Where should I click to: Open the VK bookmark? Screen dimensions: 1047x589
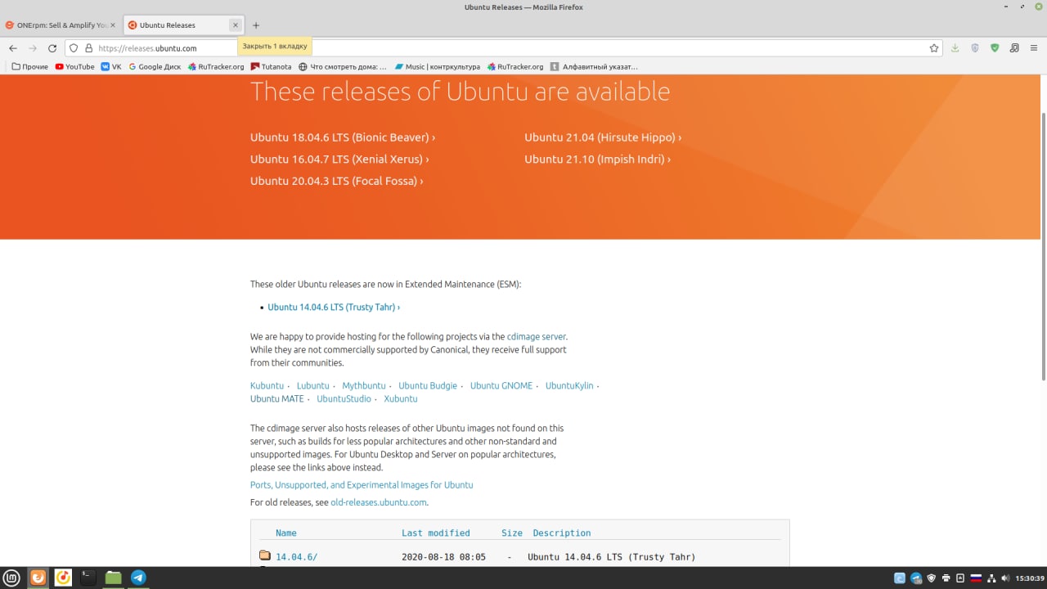(111, 67)
